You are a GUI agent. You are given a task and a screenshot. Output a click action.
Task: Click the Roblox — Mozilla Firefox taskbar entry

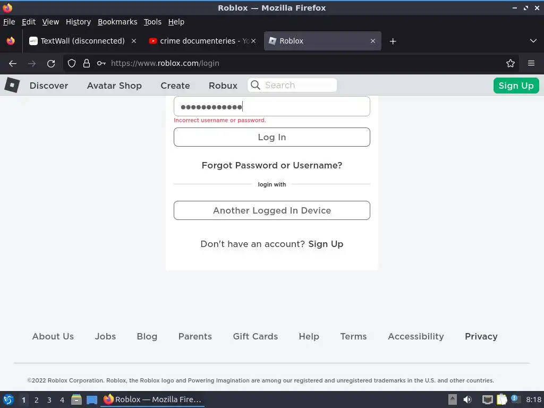pos(152,399)
